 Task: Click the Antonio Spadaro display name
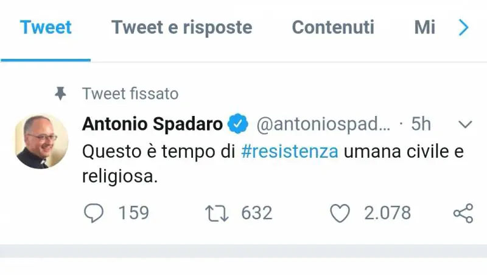pos(152,124)
